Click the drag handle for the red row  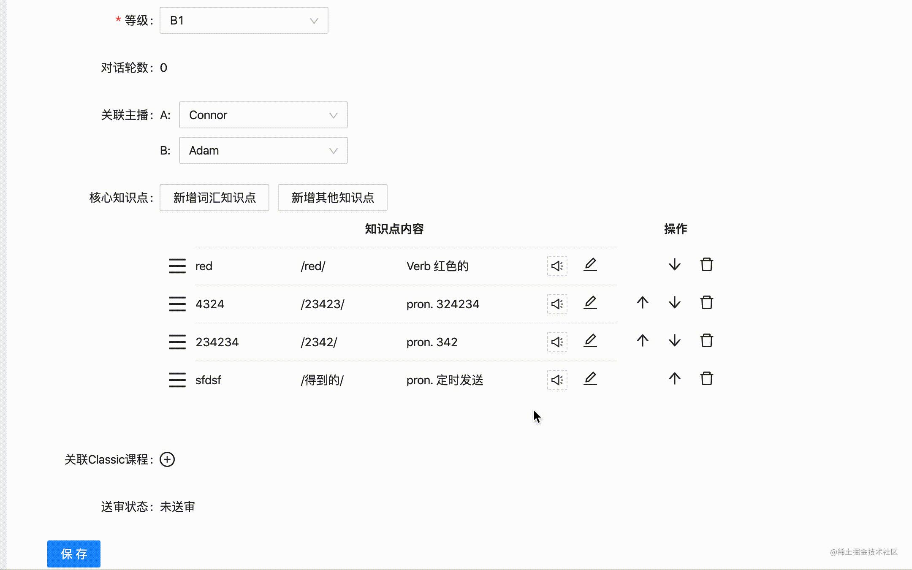(x=177, y=266)
